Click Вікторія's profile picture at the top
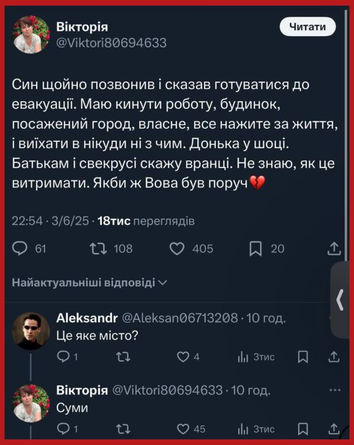 click(32, 34)
